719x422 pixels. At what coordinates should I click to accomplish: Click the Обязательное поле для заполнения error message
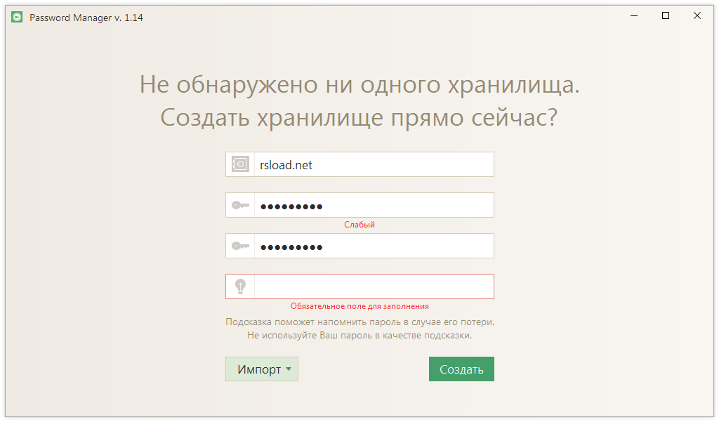pos(359,305)
